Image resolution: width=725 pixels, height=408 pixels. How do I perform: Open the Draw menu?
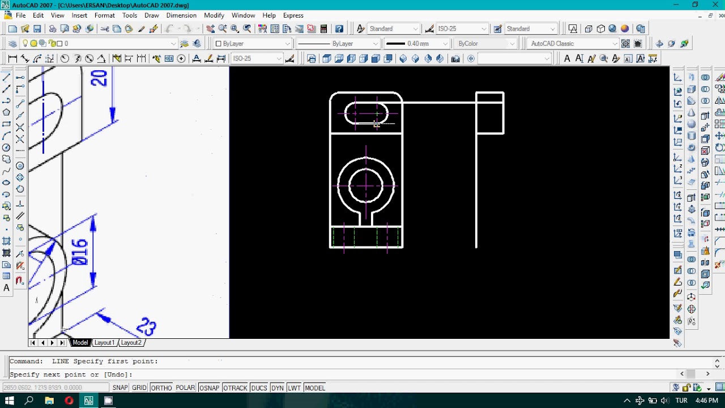coord(152,15)
